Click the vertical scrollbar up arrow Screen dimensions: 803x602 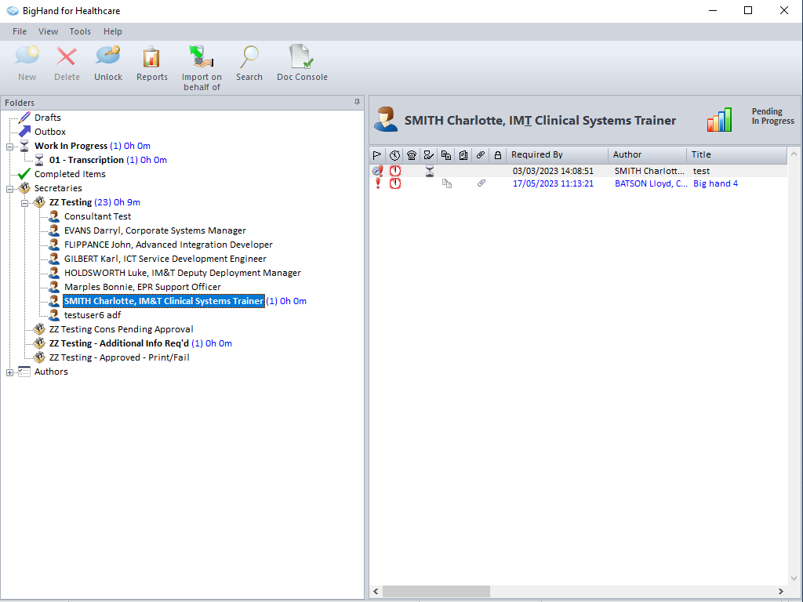click(794, 154)
